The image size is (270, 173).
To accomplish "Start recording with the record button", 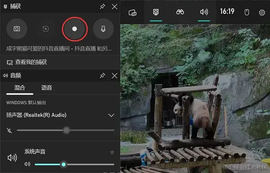I will coord(74,29).
